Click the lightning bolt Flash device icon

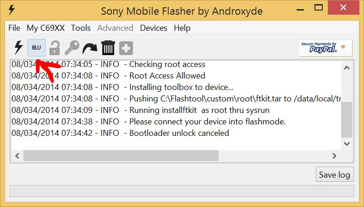pos(18,48)
